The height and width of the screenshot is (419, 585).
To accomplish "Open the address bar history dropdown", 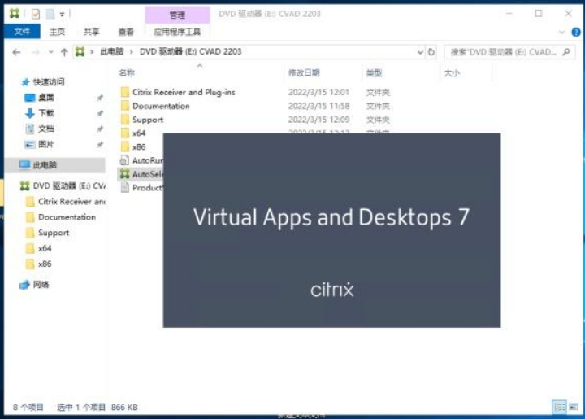I will 420,52.
